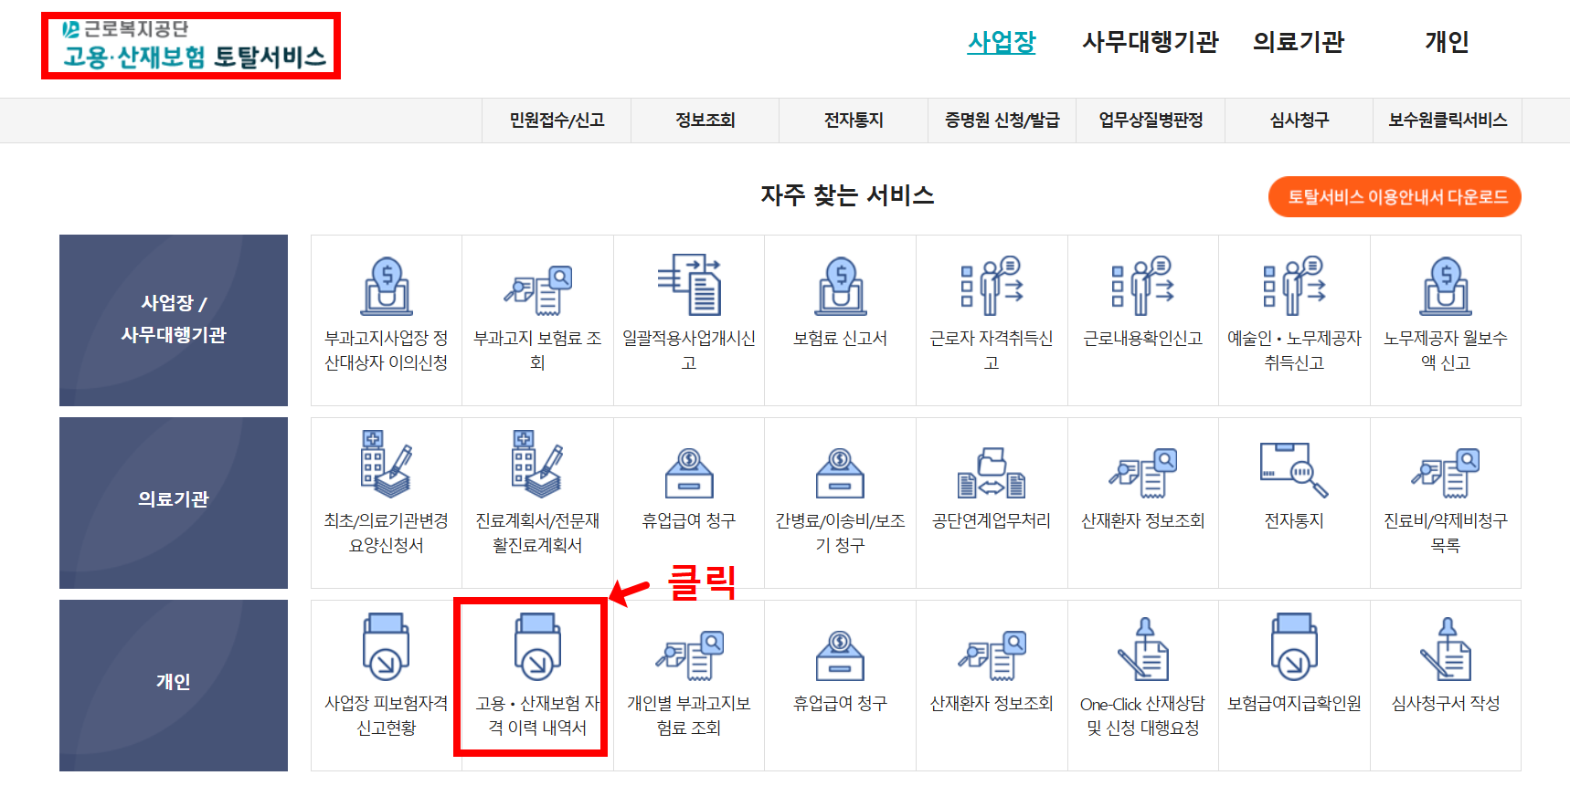The image size is (1570, 786).
Task: Select 의료기관 blue category panel
Action: click(174, 503)
